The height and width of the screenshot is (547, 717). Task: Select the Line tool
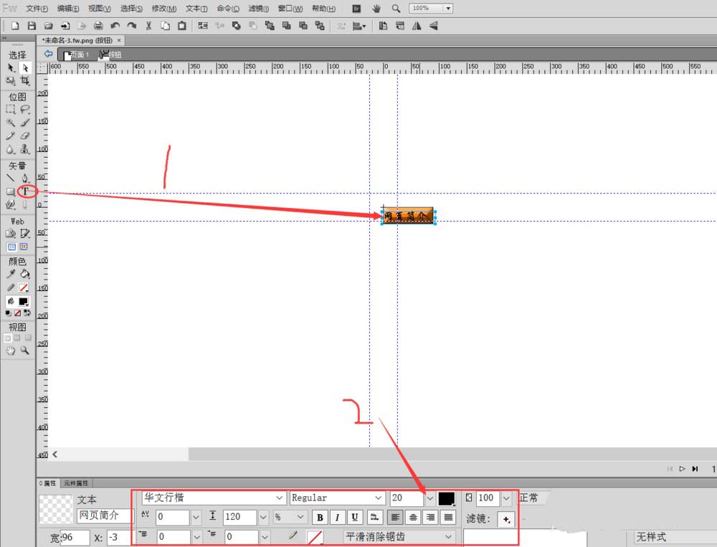tap(11, 178)
